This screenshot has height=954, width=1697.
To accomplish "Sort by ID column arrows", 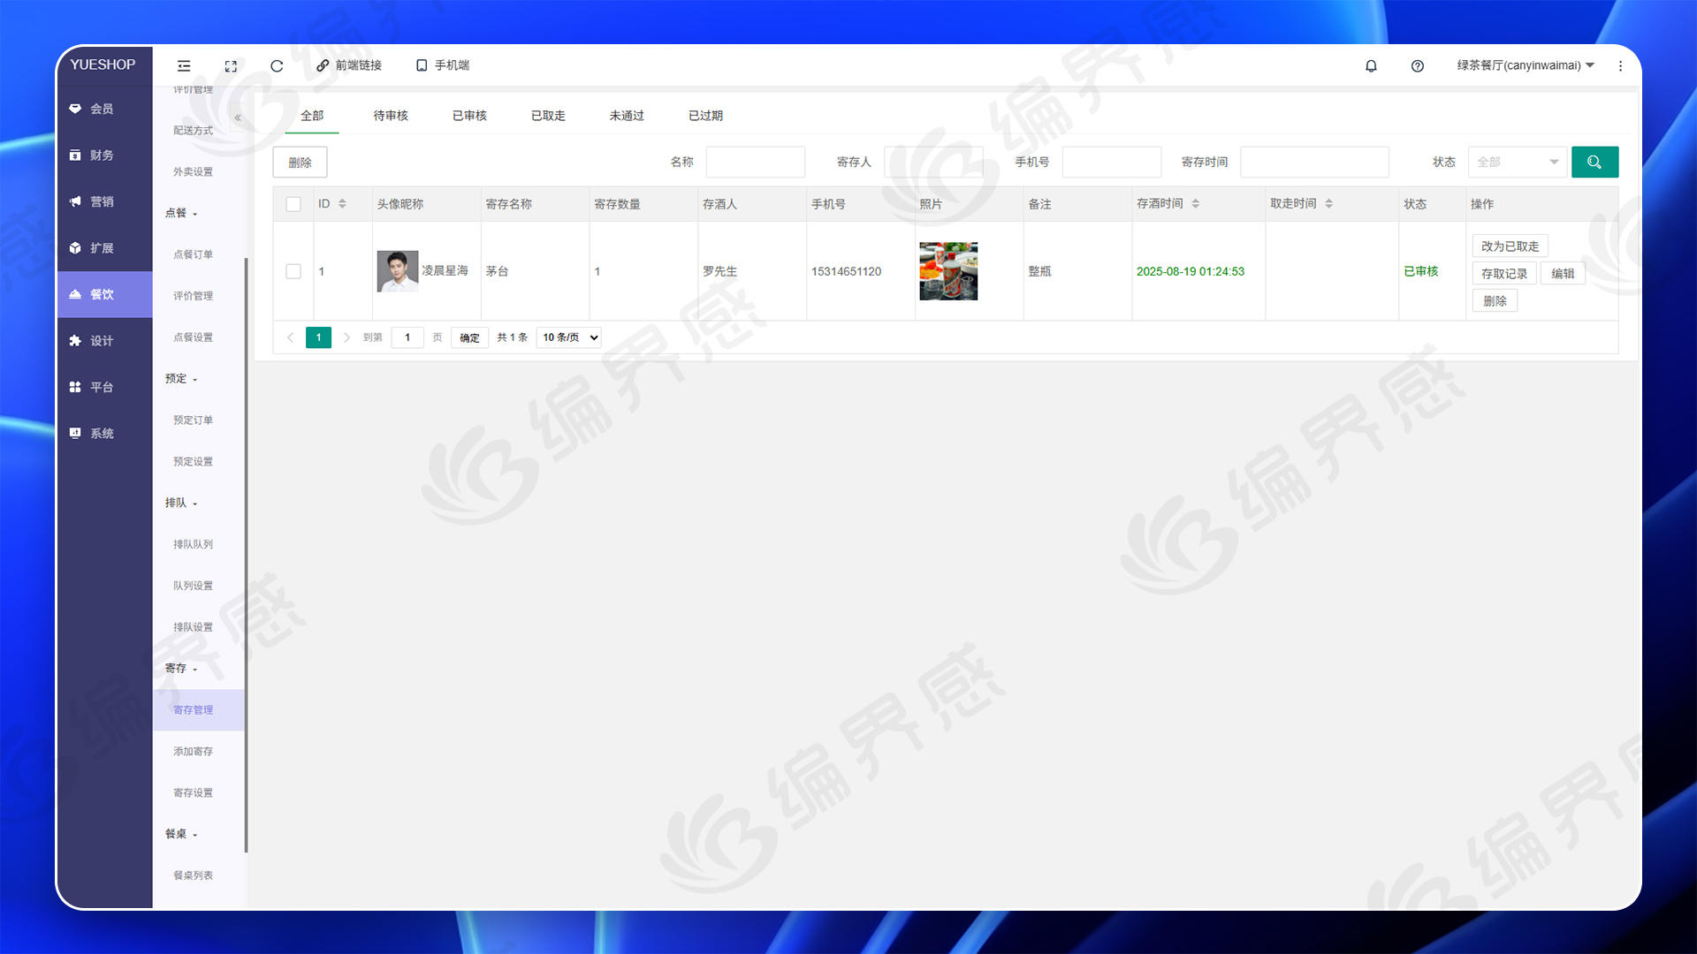I will pos(342,204).
